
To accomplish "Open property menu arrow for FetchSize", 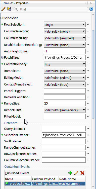I will click(x=88, y=57).
